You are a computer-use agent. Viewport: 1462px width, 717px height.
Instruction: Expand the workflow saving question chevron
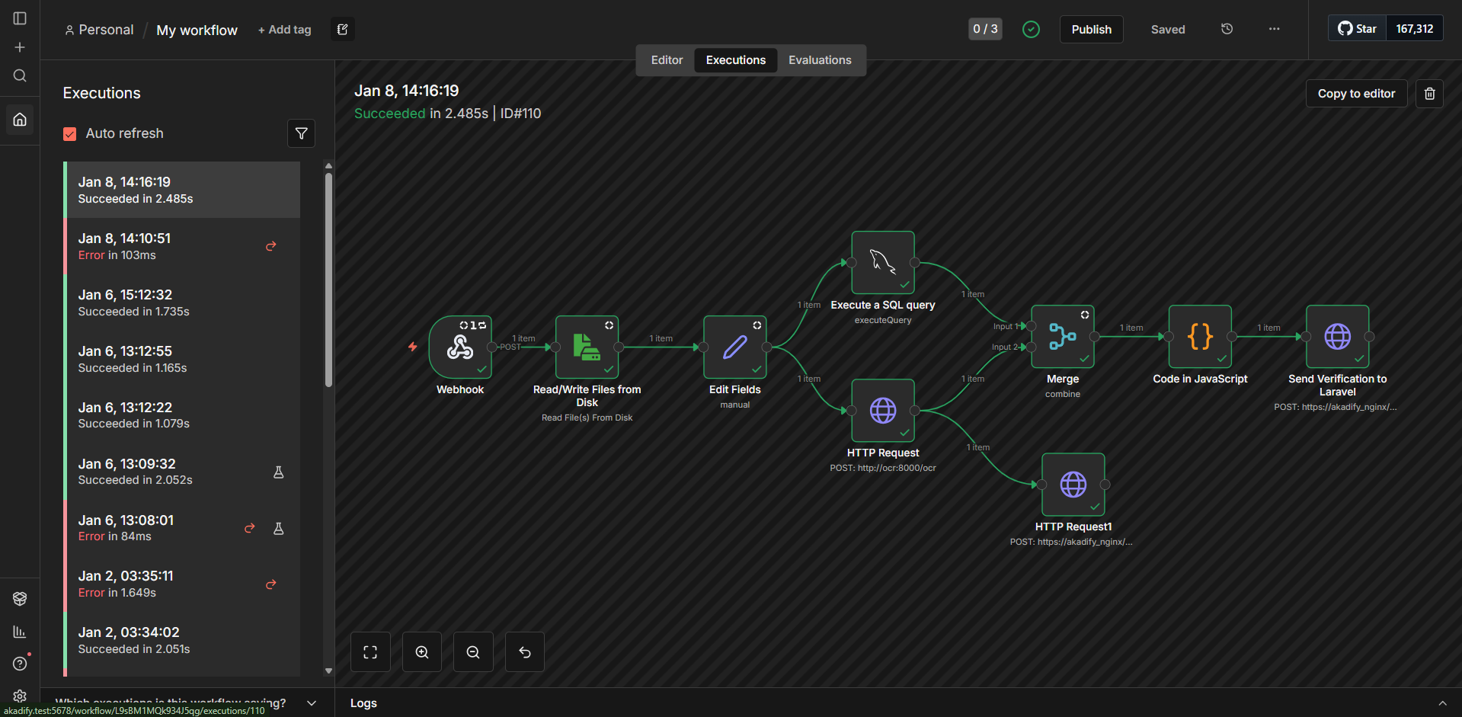pos(312,703)
